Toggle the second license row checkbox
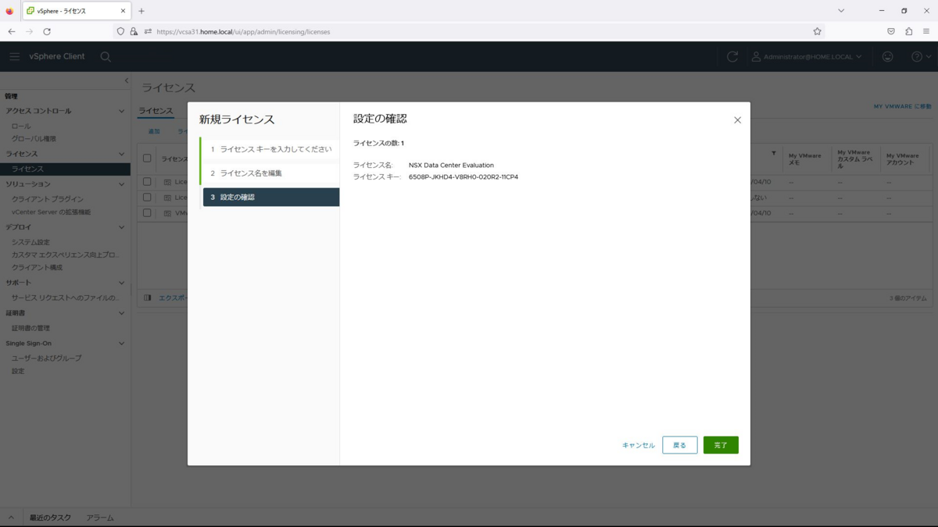 (x=147, y=198)
